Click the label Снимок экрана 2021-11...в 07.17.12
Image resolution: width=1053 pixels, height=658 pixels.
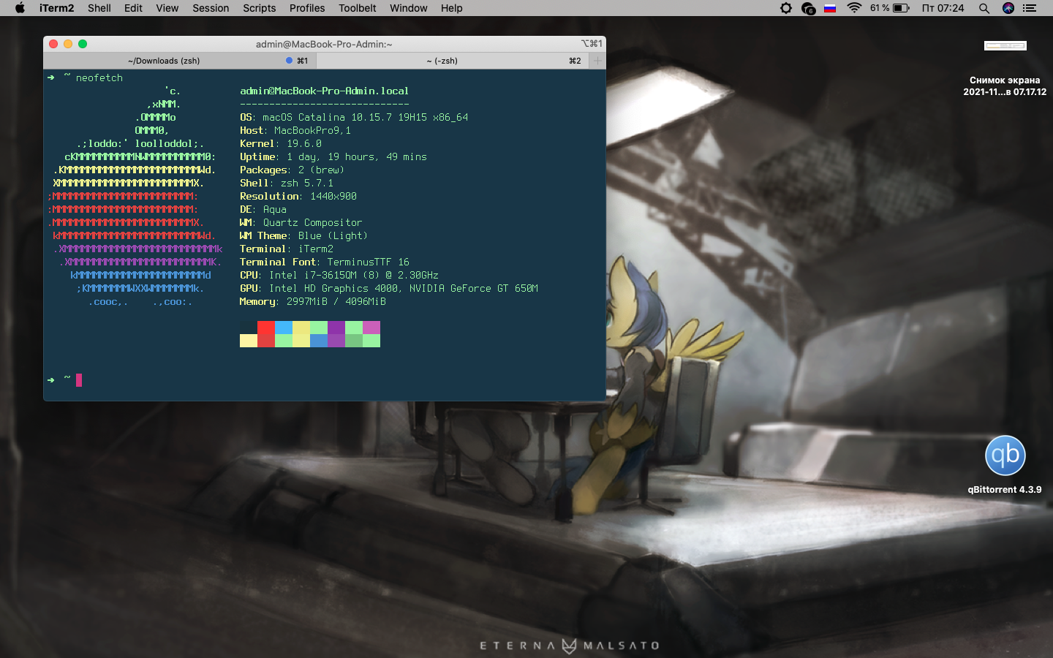point(1005,86)
